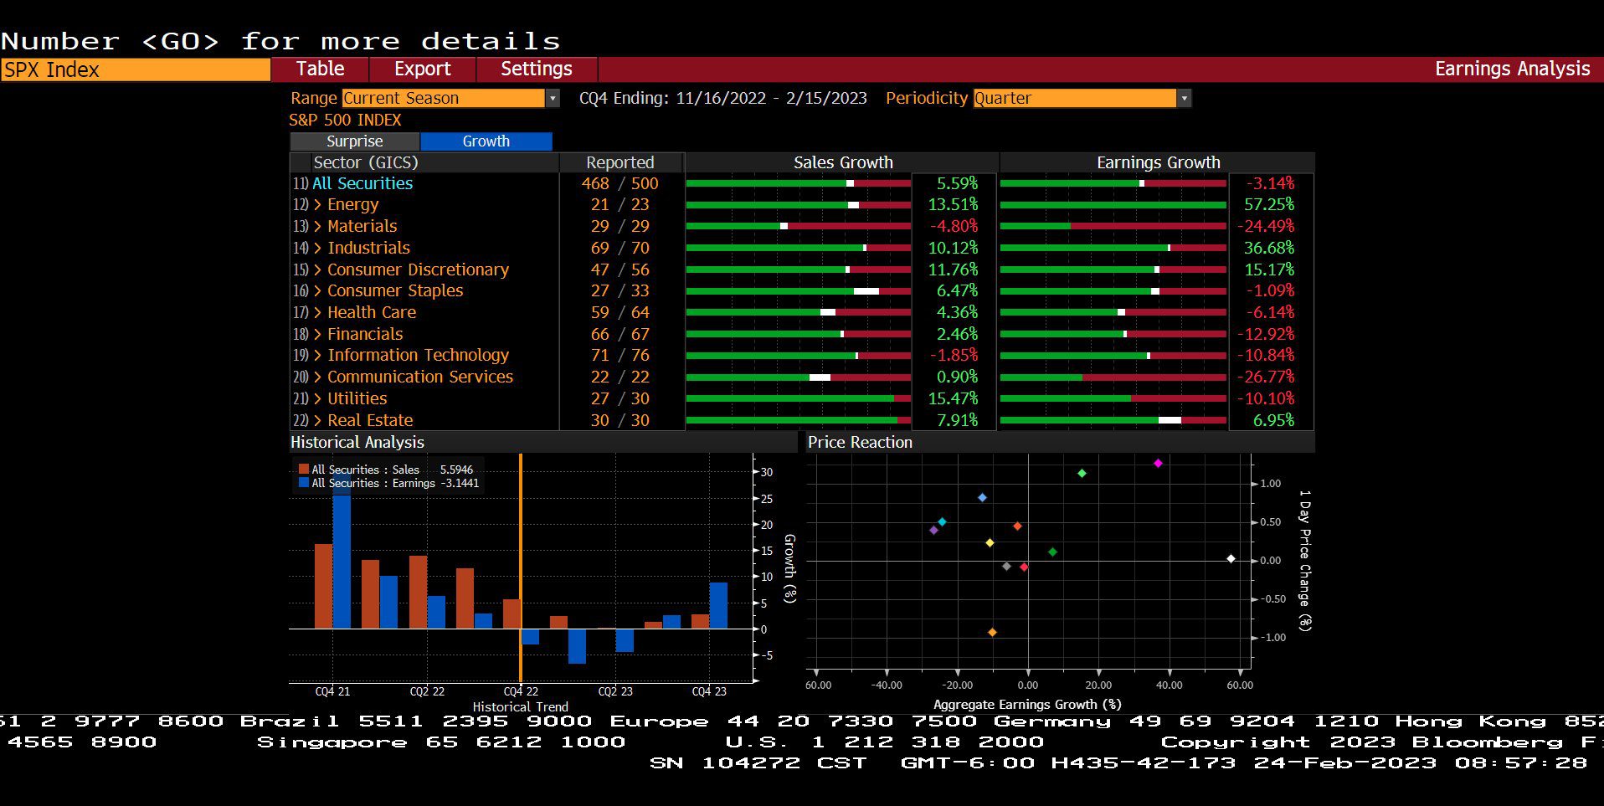Click the Information Technology -10.84% value

coord(1266,356)
